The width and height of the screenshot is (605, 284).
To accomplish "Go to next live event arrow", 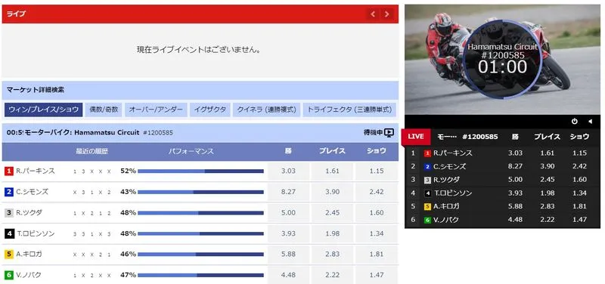I will point(386,14).
